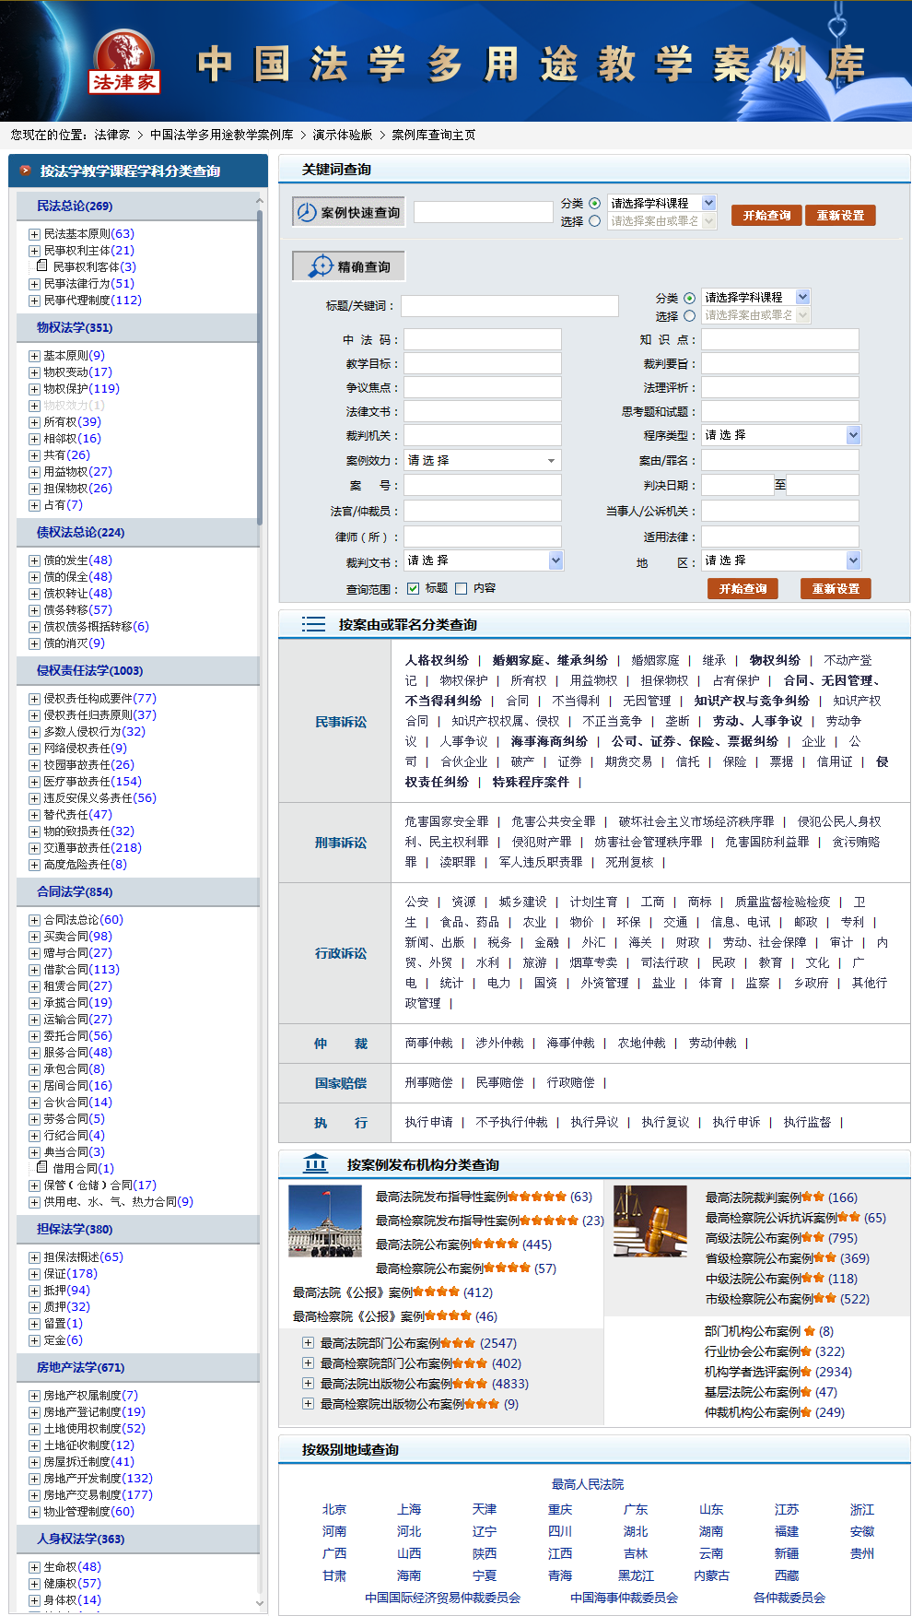Open the 执行异议 link
The image size is (912, 1616).
pos(594,1122)
